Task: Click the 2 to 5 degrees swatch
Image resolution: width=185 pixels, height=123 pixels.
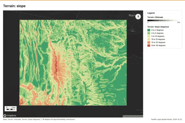Action: 149,33
